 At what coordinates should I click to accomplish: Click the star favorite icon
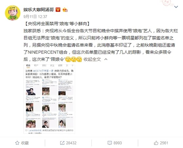17,143
